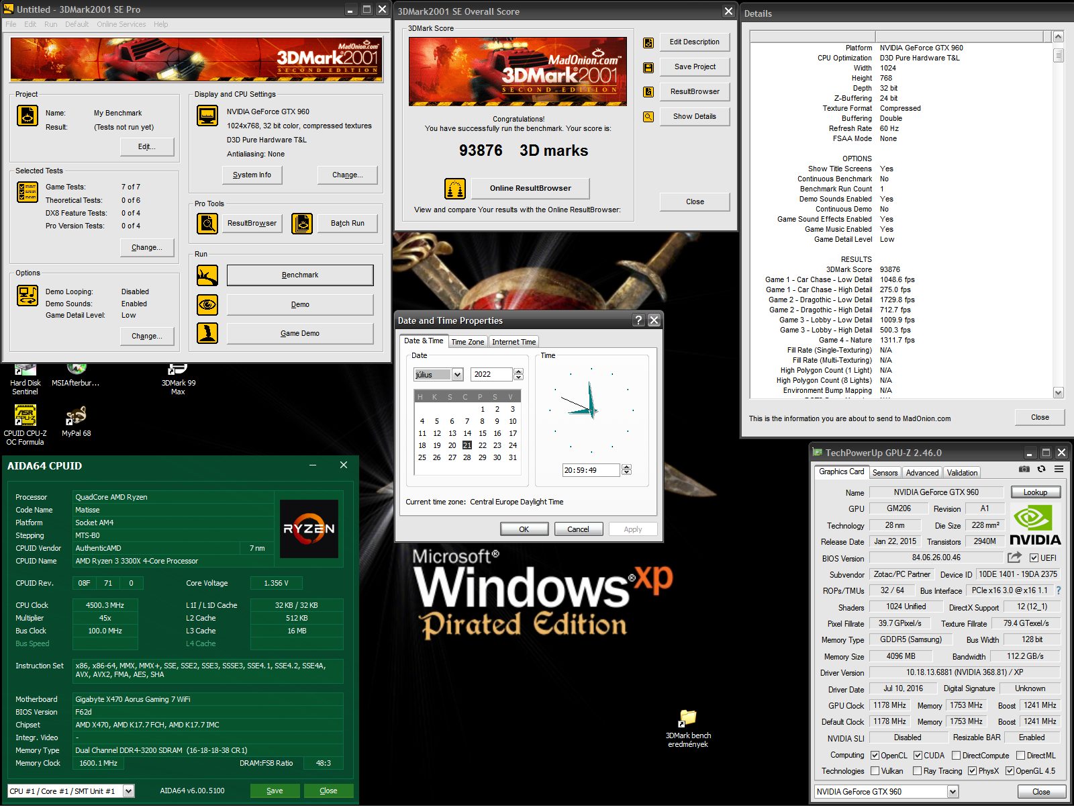
Task: Click the ResultBrowser icon in Overall Score window
Action: pos(648,92)
